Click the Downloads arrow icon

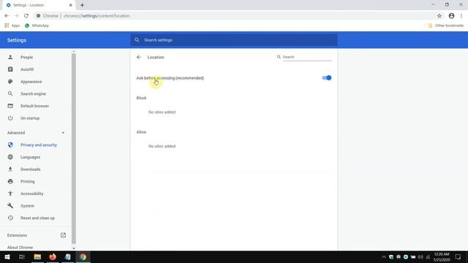pyautogui.click(x=10, y=169)
